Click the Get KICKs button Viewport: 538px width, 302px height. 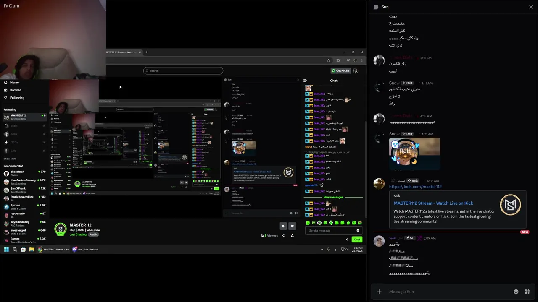[340, 70]
